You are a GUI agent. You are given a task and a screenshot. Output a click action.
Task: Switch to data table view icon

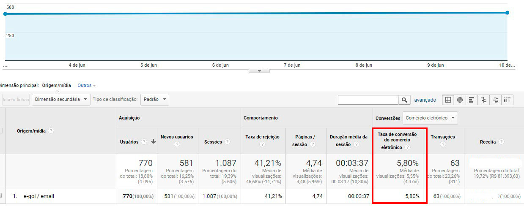(448, 100)
